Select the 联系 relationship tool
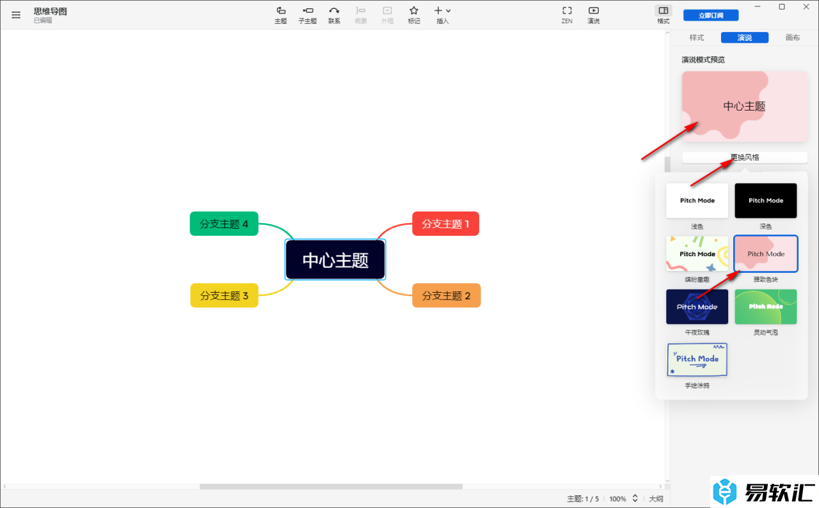Viewport: 819px width, 508px height. tap(334, 15)
